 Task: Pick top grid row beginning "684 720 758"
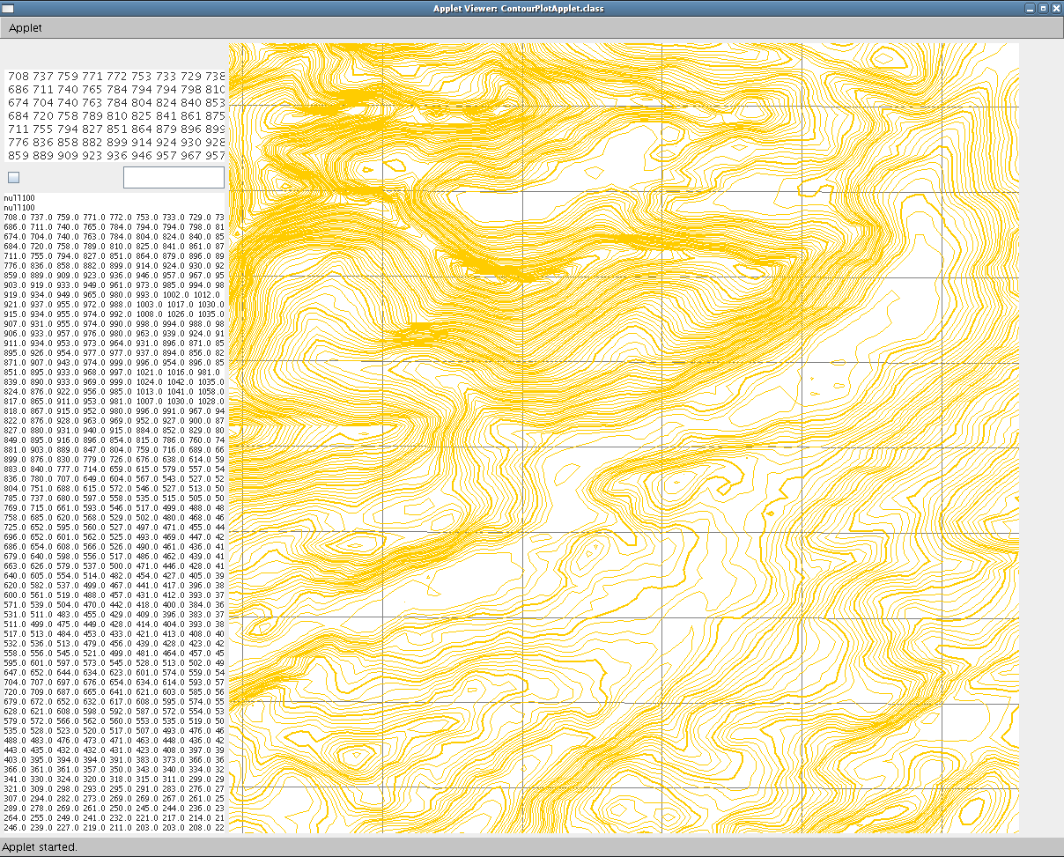(115, 116)
